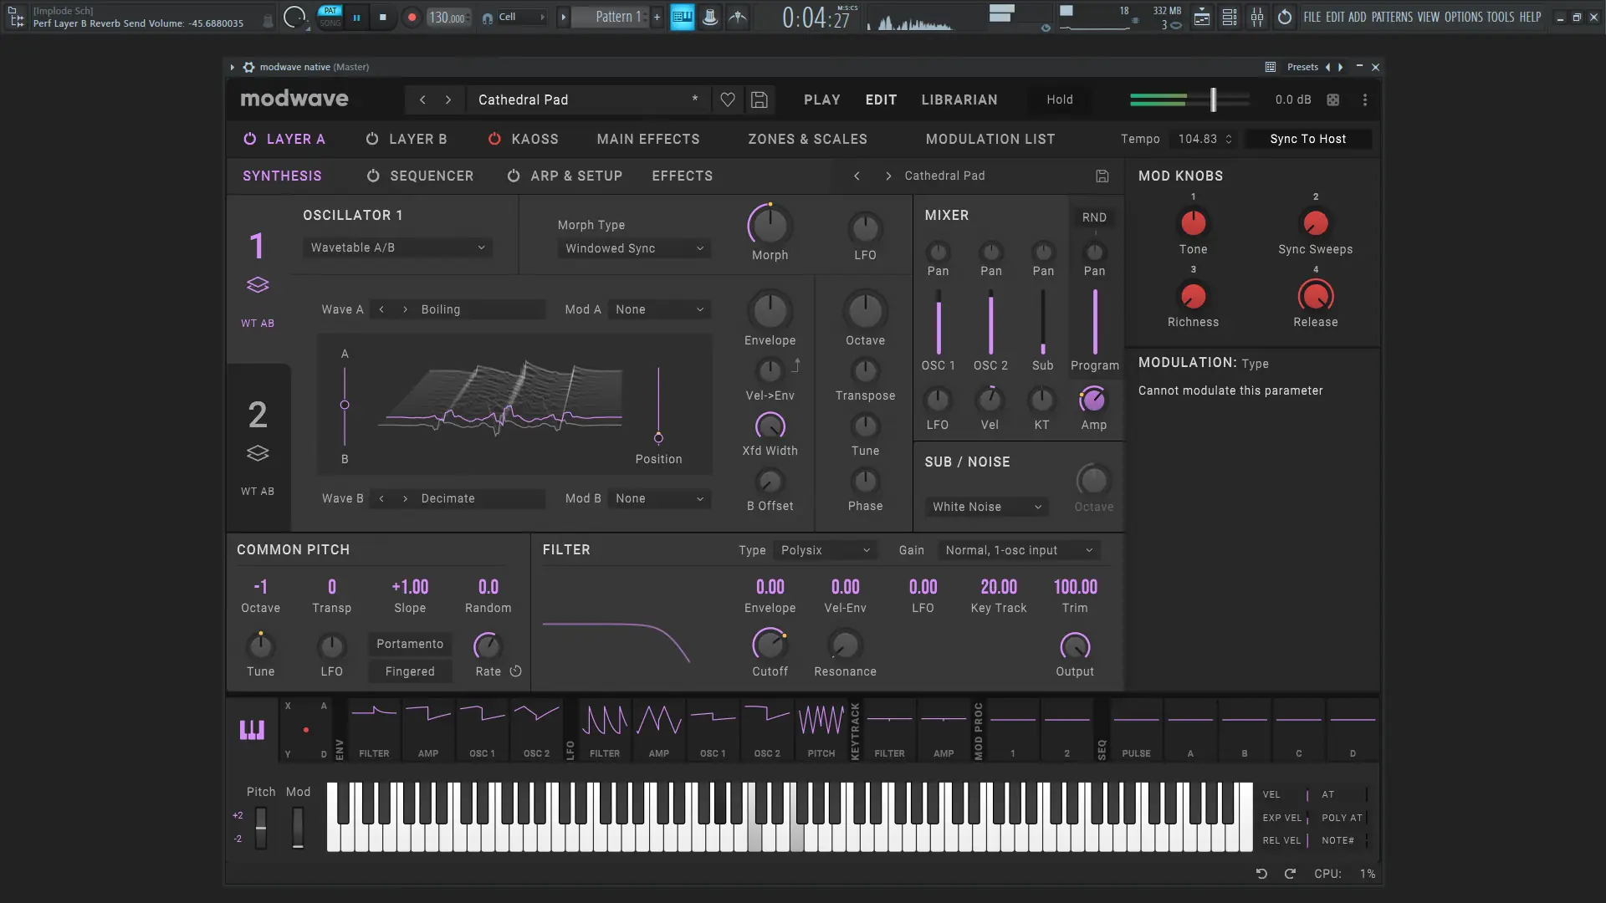Open the Modulation List tab
Viewport: 1606px width, 903px height.
(x=990, y=140)
